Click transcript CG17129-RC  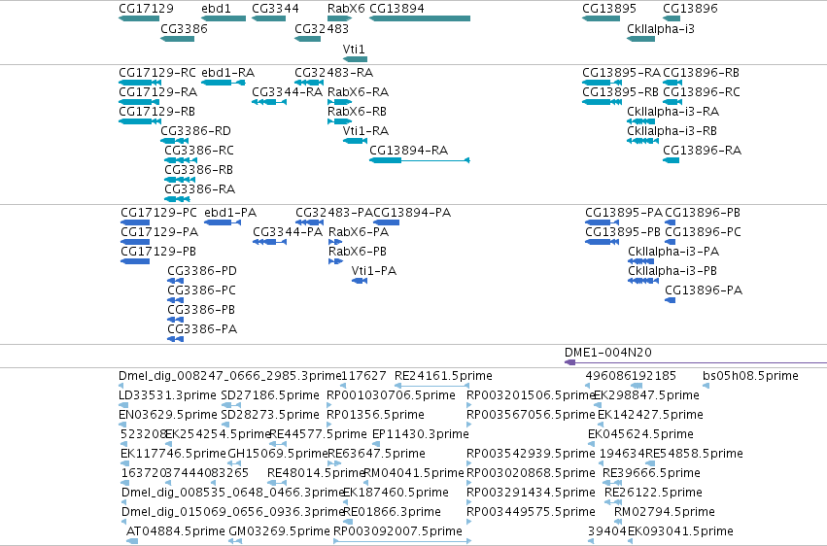139,83
